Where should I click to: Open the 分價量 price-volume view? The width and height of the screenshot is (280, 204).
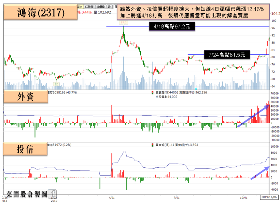[x=100, y=7]
